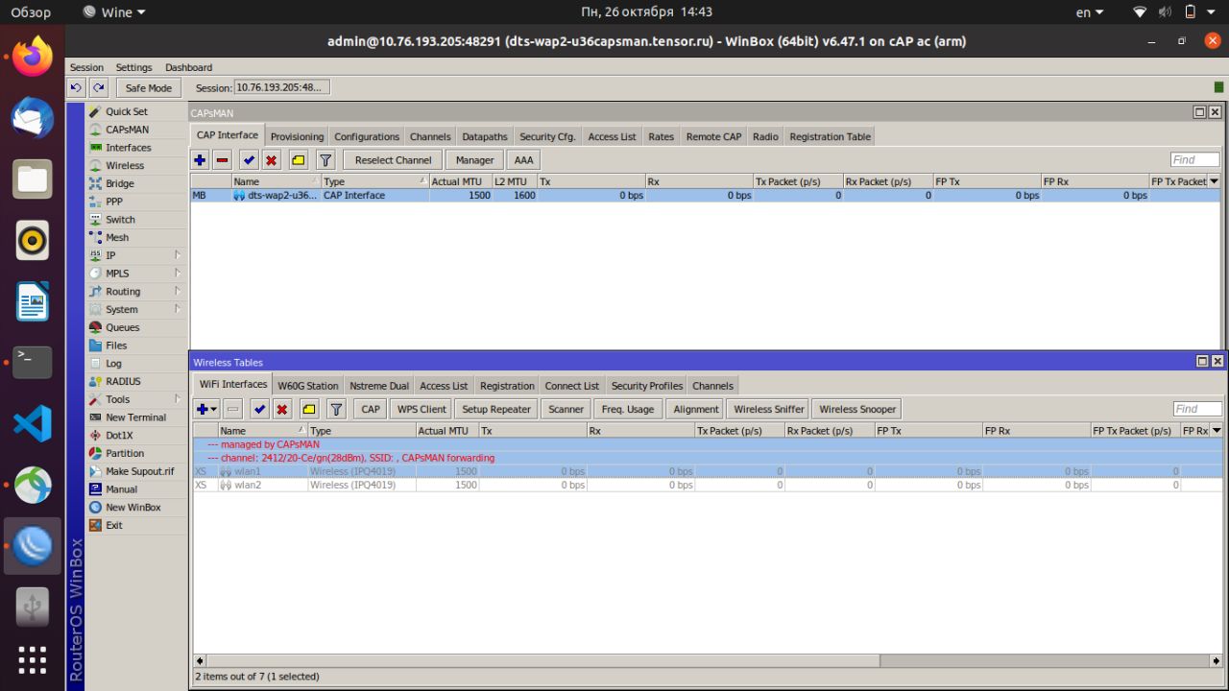Viewport: 1229px width, 691px height.
Task: Select the wlan2 interface row
Action: (x=708, y=485)
